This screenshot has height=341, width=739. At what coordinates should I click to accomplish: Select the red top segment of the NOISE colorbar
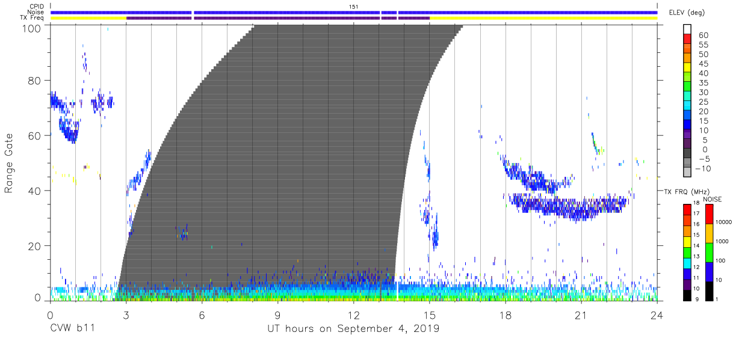coord(709,214)
